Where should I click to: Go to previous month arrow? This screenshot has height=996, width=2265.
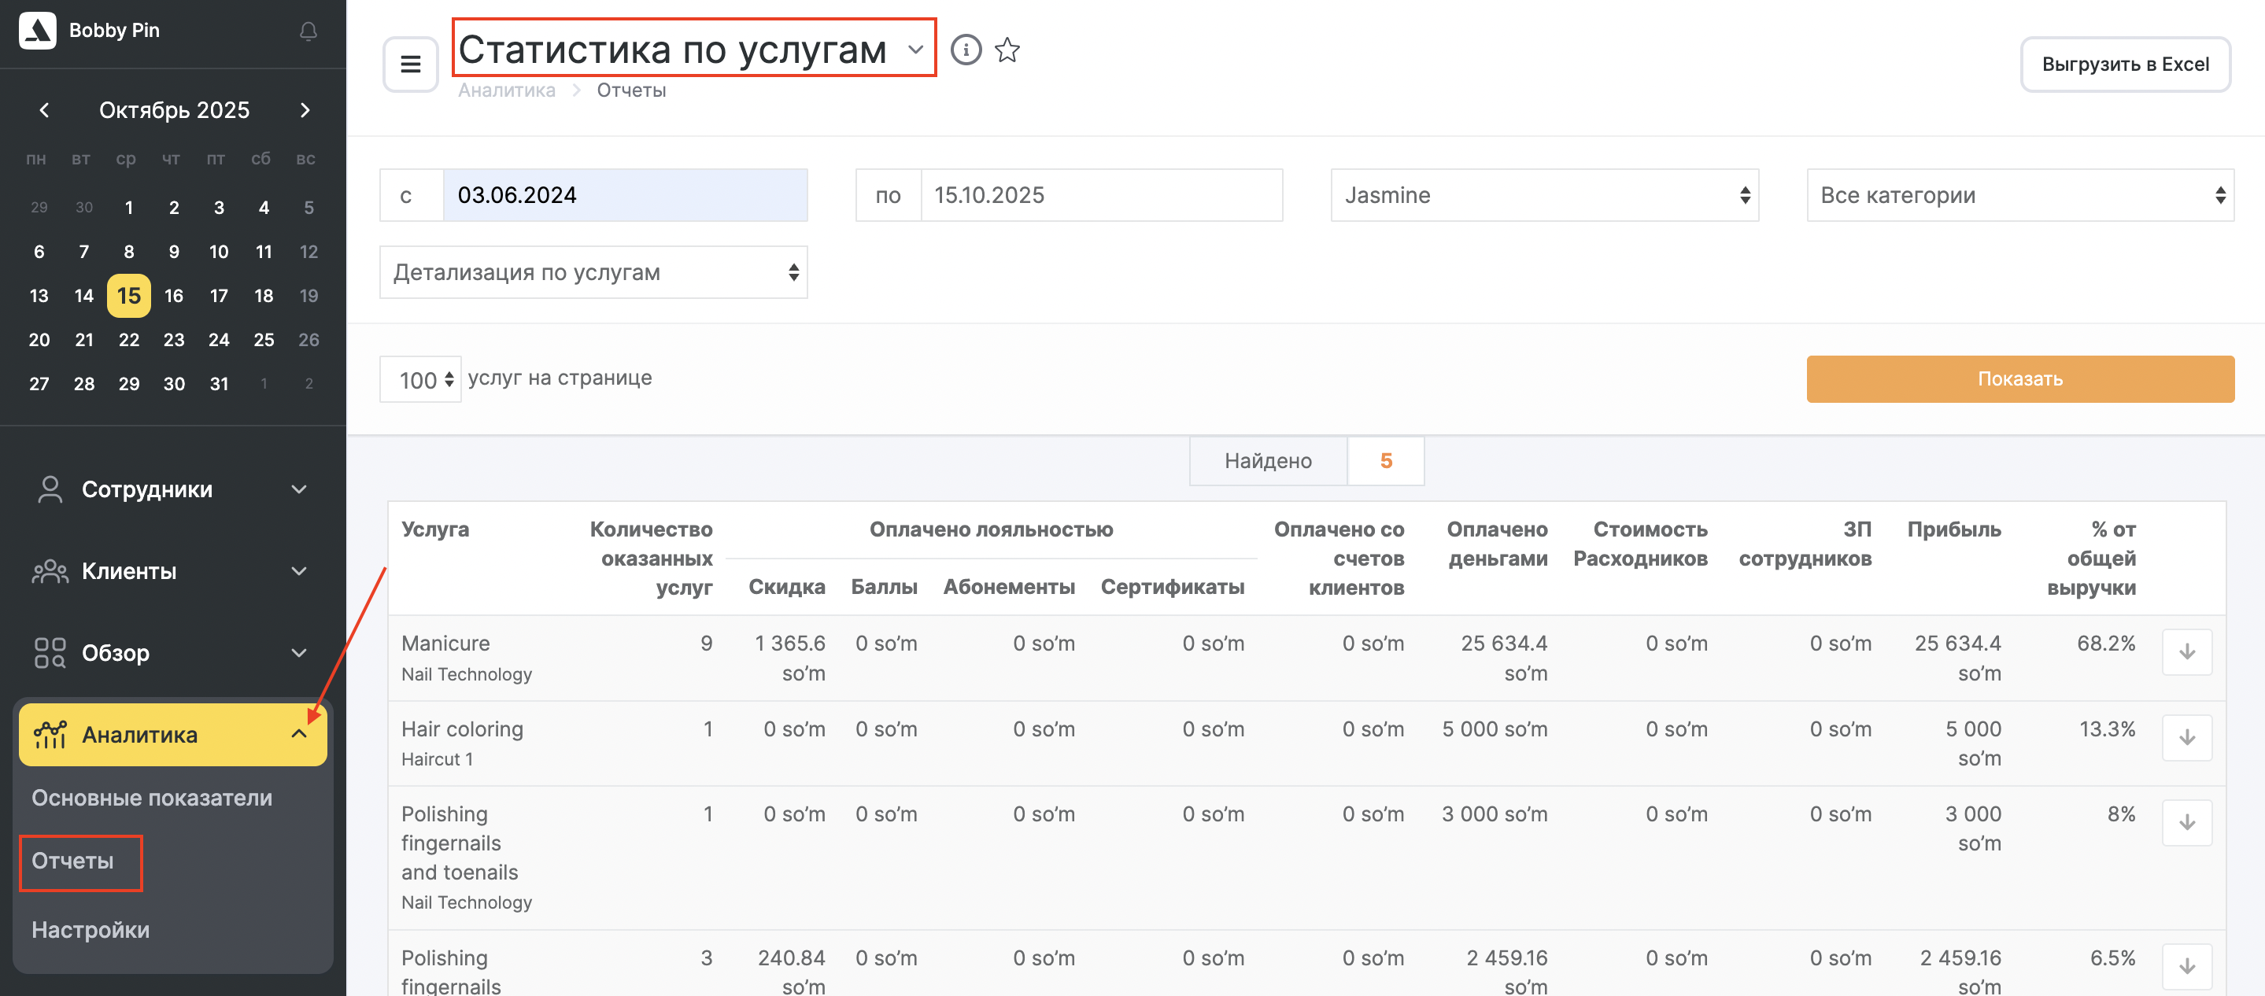click(x=44, y=110)
